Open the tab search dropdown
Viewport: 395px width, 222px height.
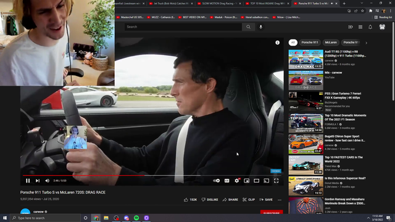coord(362,3)
